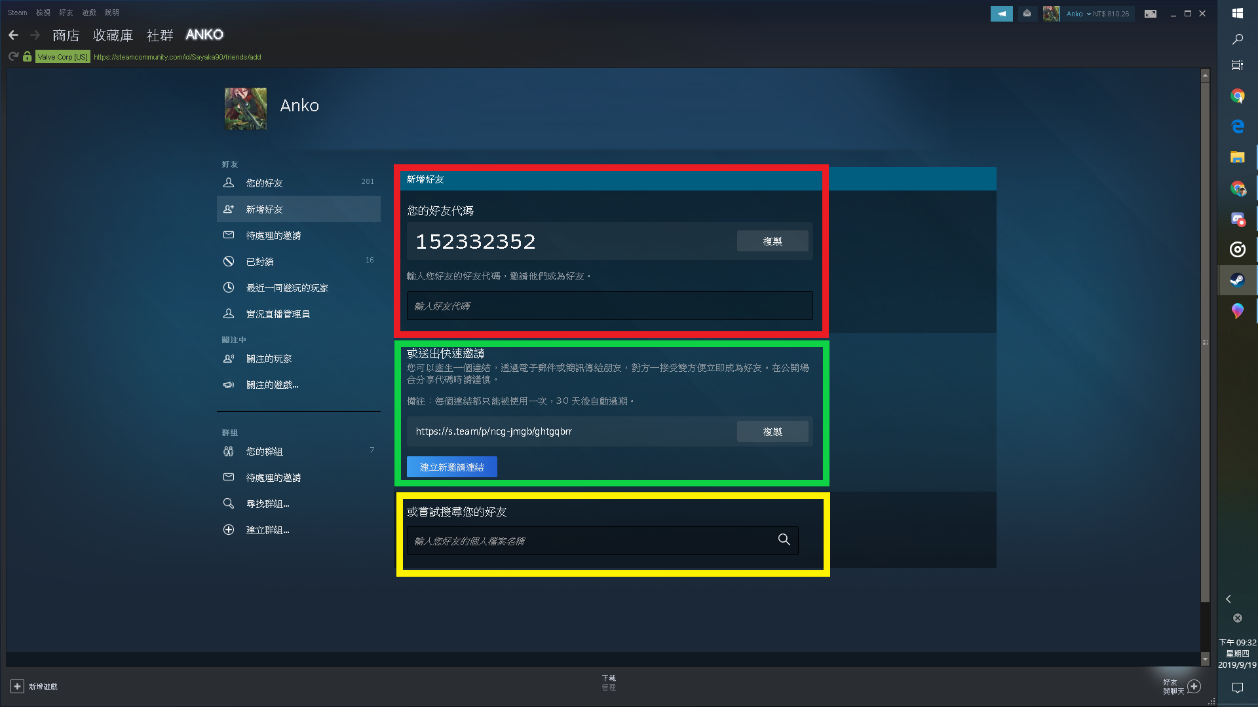Go to the 商店 tab
This screenshot has width=1258, height=707.
[x=66, y=35]
